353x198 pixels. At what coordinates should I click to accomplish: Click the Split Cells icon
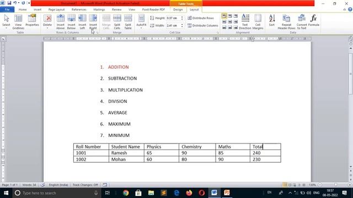point(117,18)
